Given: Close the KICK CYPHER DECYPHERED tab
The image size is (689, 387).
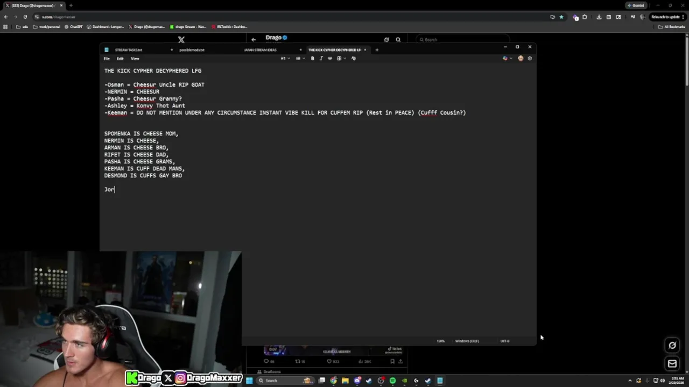Looking at the screenshot, I should tap(365, 50).
